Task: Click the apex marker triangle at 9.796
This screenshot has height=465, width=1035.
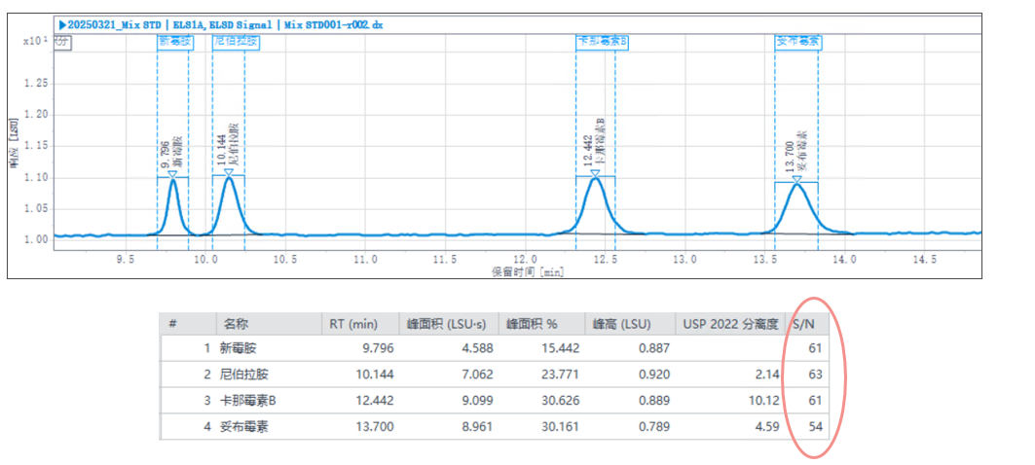Action: [173, 174]
